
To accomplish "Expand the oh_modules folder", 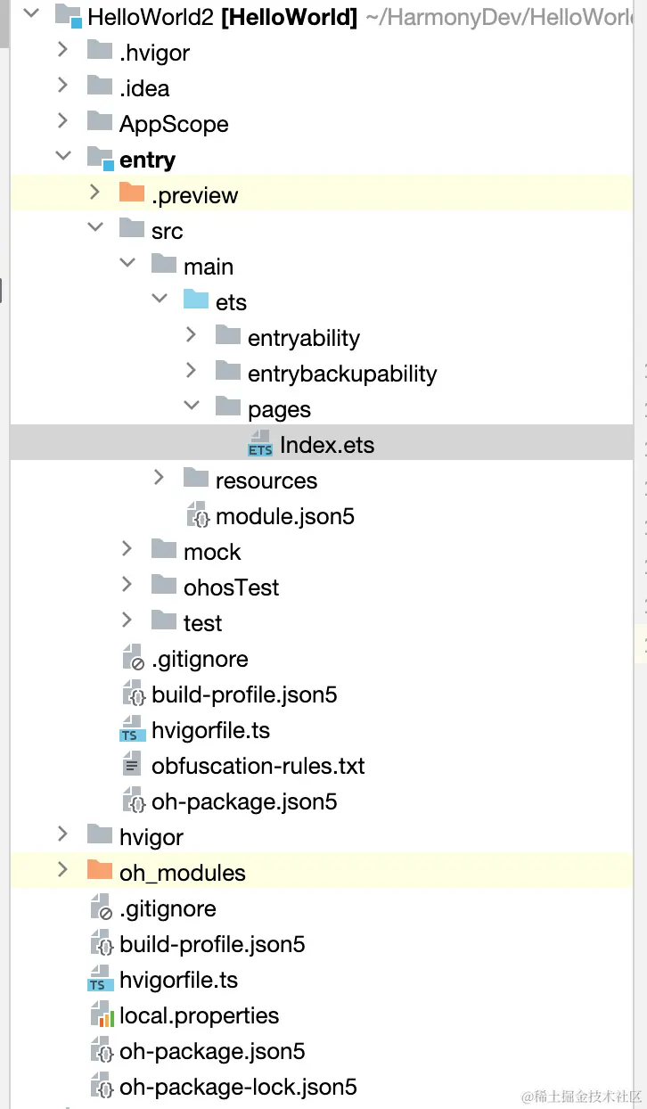I will point(62,869).
